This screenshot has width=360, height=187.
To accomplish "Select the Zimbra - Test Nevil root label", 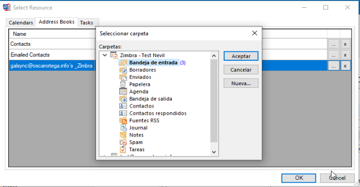I will click(x=142, y=55).
